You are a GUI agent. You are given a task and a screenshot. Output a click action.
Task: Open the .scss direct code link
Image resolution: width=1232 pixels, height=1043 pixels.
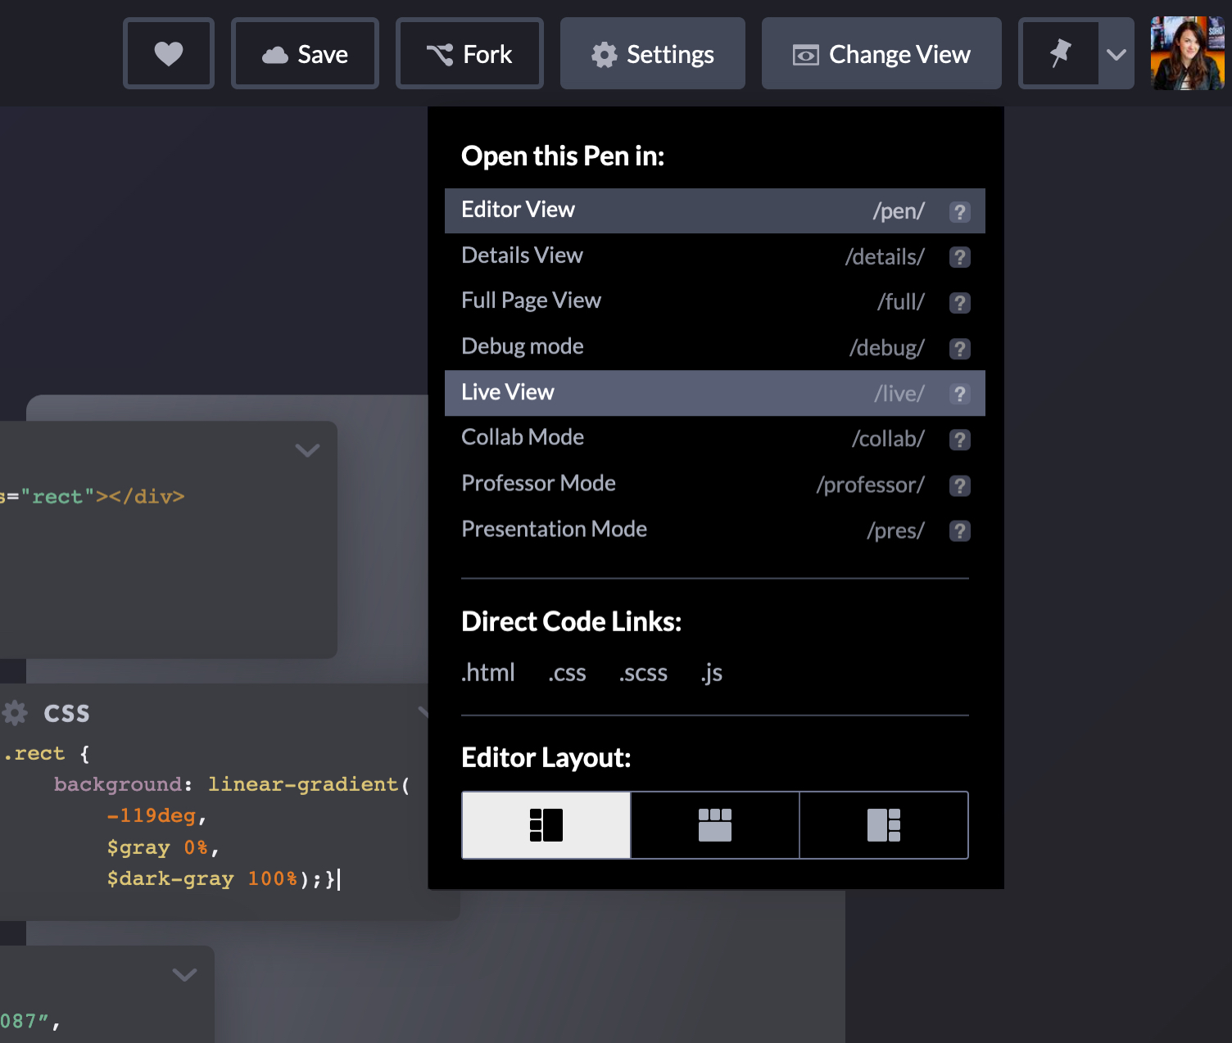643,673
